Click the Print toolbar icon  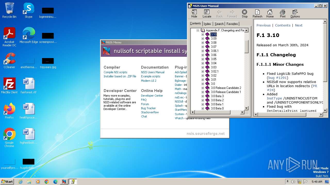pos(283,14)
